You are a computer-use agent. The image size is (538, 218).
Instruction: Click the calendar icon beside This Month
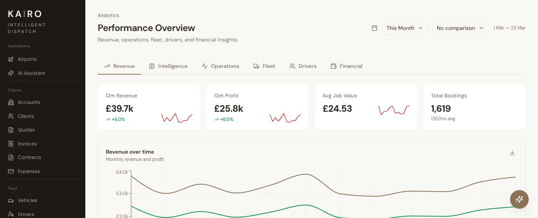pos(374,28)
